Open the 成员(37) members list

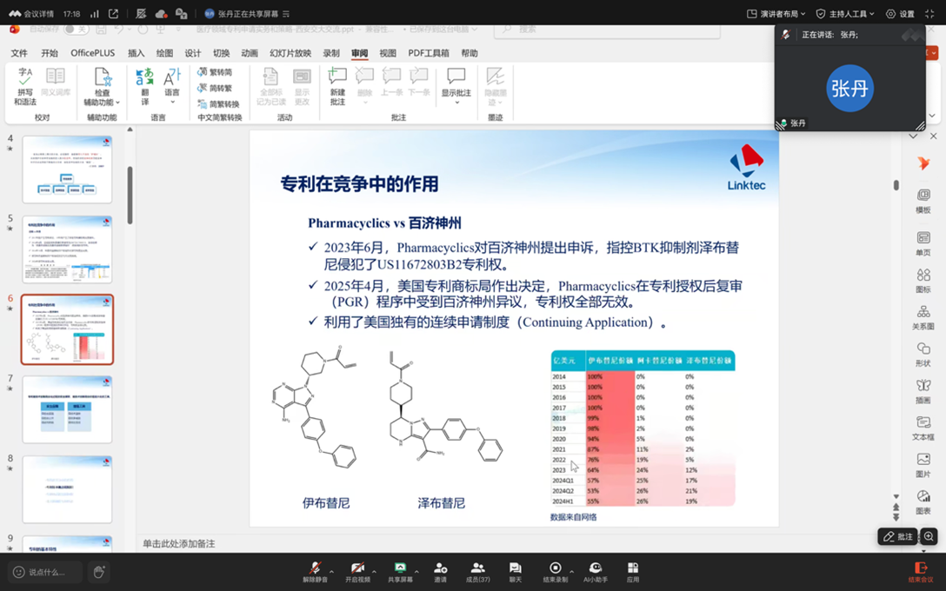point(477,570)
